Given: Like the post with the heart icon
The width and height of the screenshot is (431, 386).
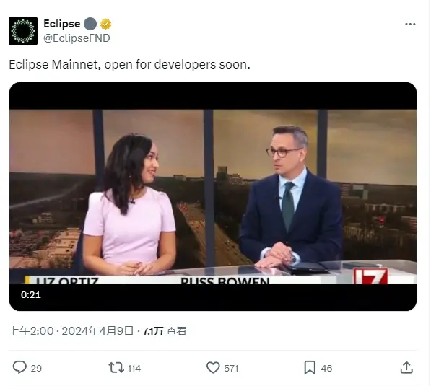Looking at the screenshot, I should (x=213, y=367).
